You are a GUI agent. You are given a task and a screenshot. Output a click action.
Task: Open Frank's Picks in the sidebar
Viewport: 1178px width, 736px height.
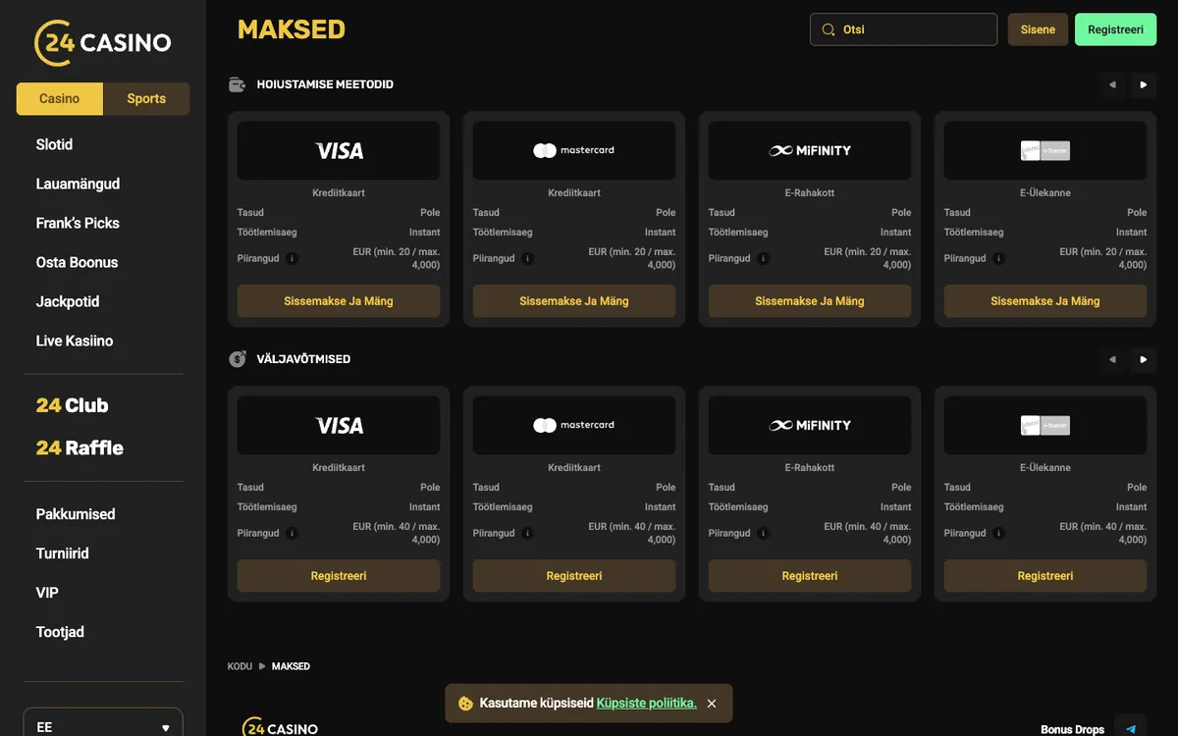click(x=78, y=223)
